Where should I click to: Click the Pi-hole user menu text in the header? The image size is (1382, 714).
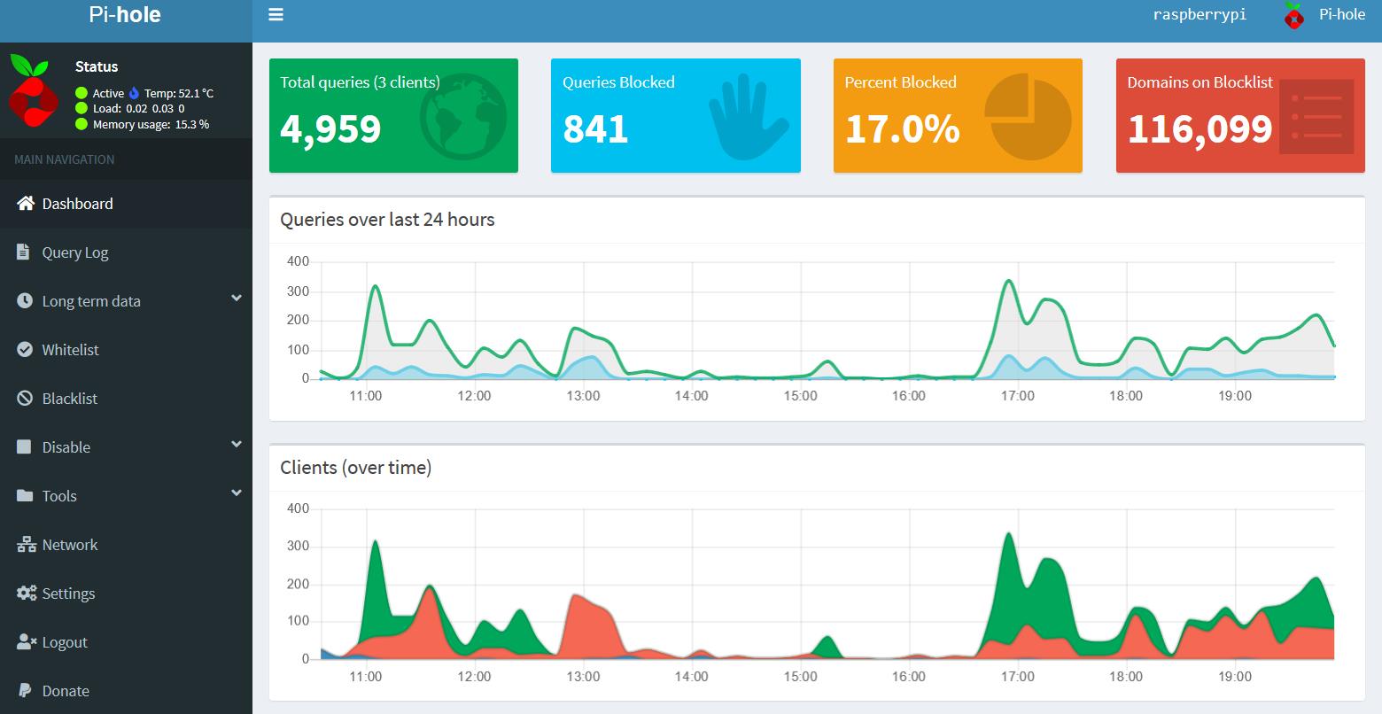[1342, 14]
